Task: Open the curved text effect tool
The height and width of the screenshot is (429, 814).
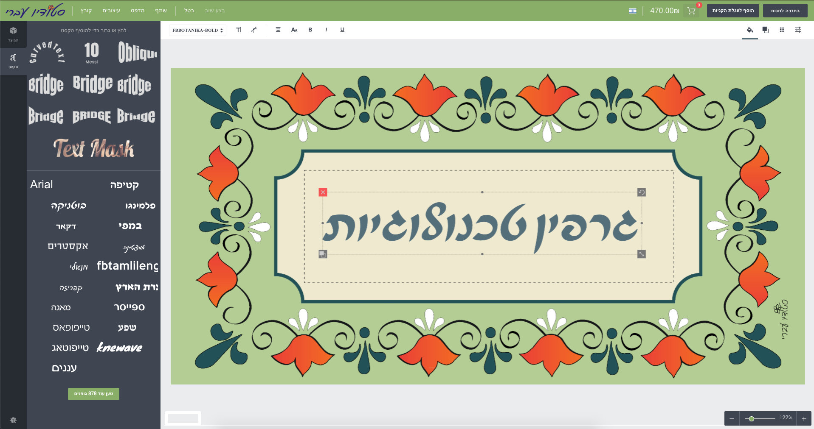Action: [x=254, y=30]
